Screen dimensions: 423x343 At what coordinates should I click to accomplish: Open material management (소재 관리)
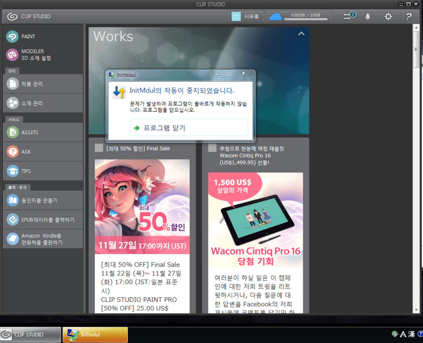43,103
